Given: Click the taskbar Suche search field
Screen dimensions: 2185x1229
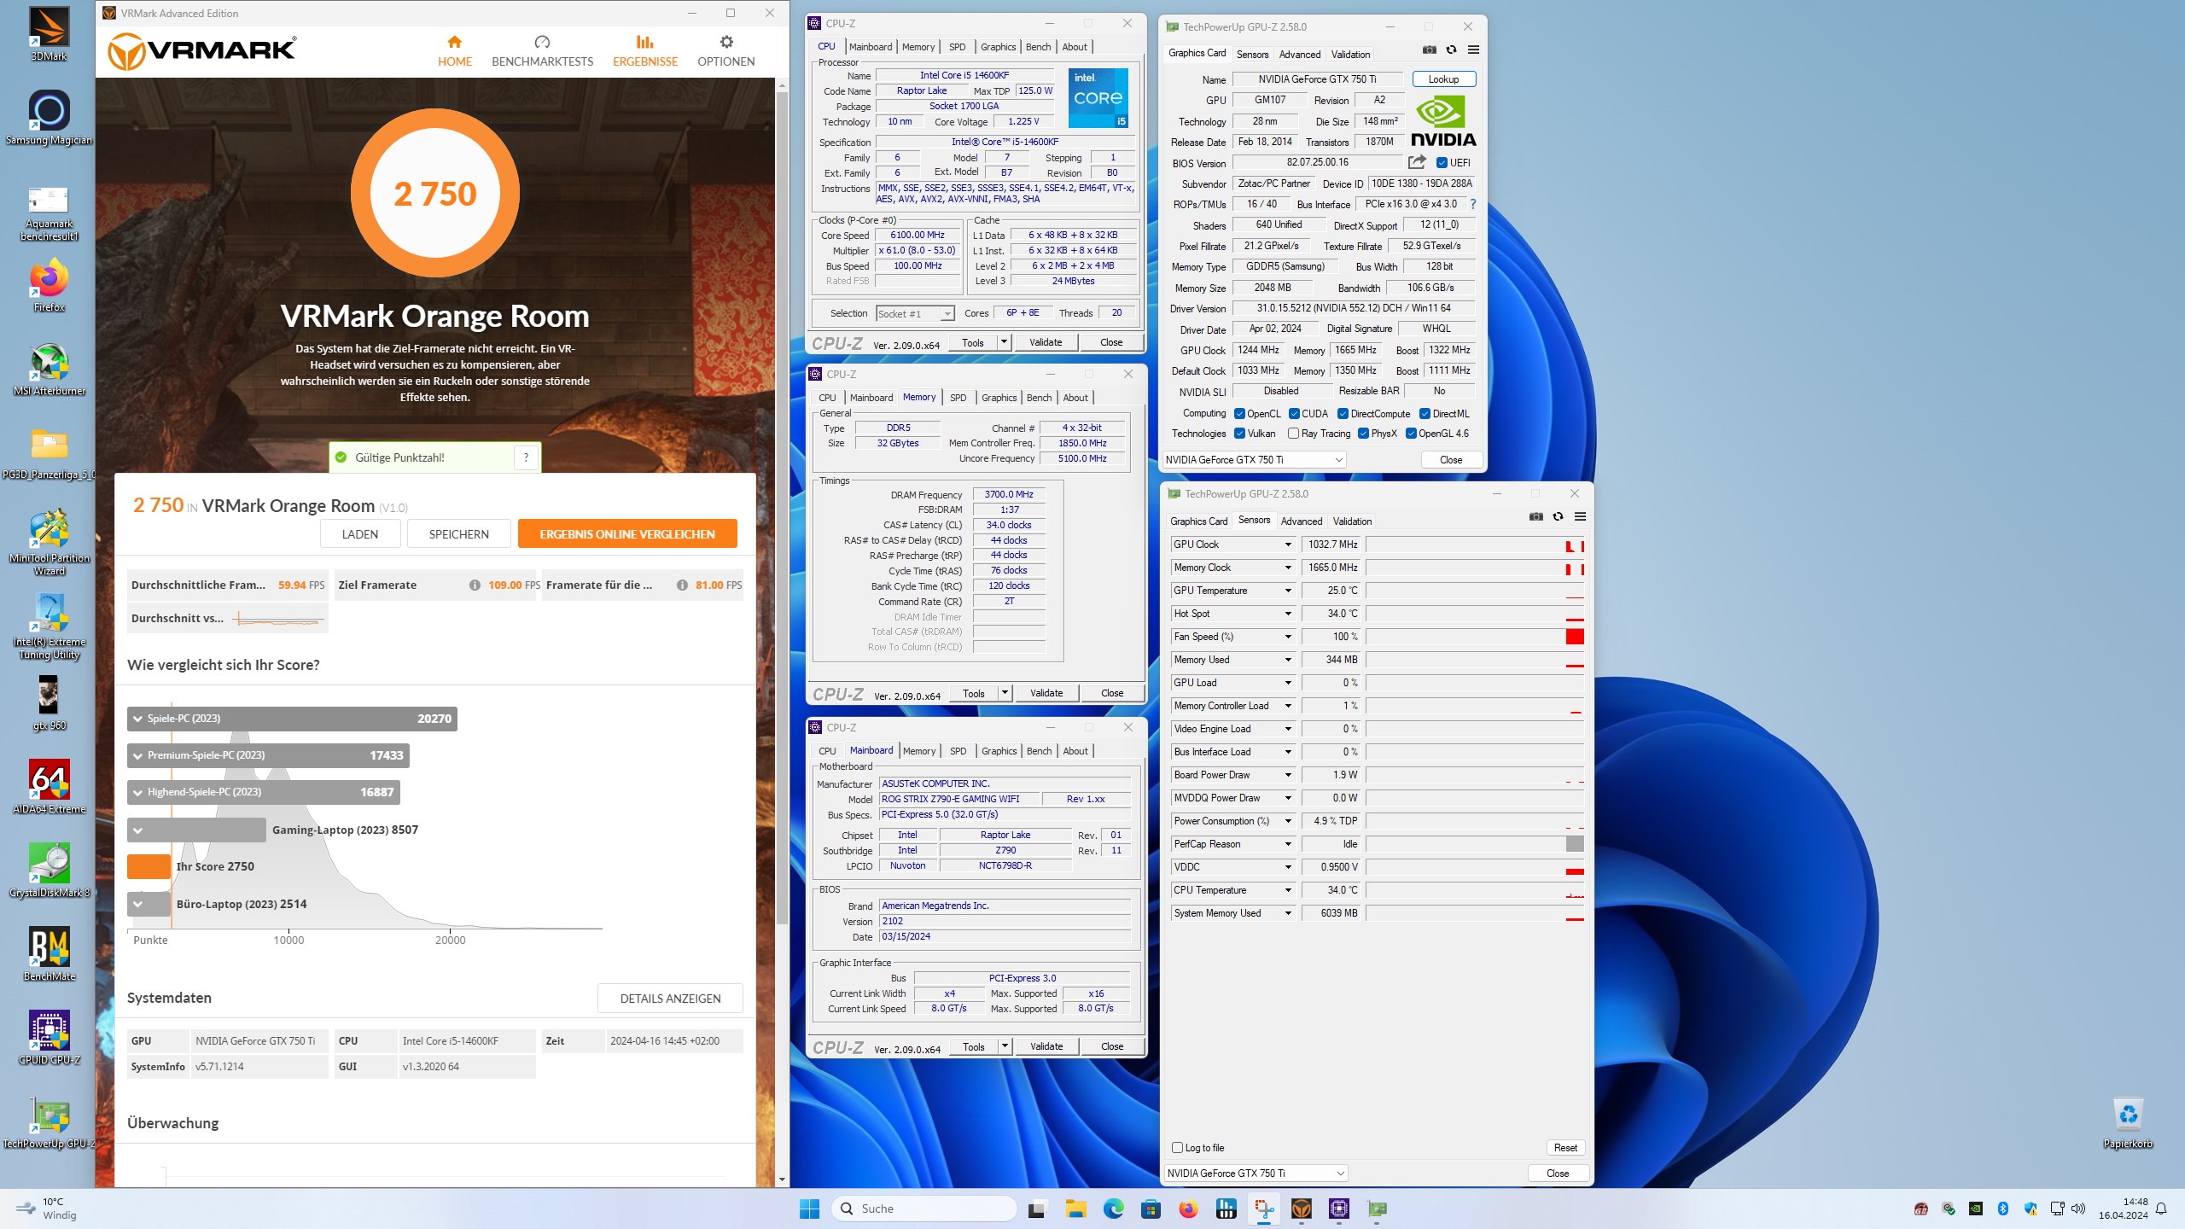Looking at the screenshot, I should 925,1209.
